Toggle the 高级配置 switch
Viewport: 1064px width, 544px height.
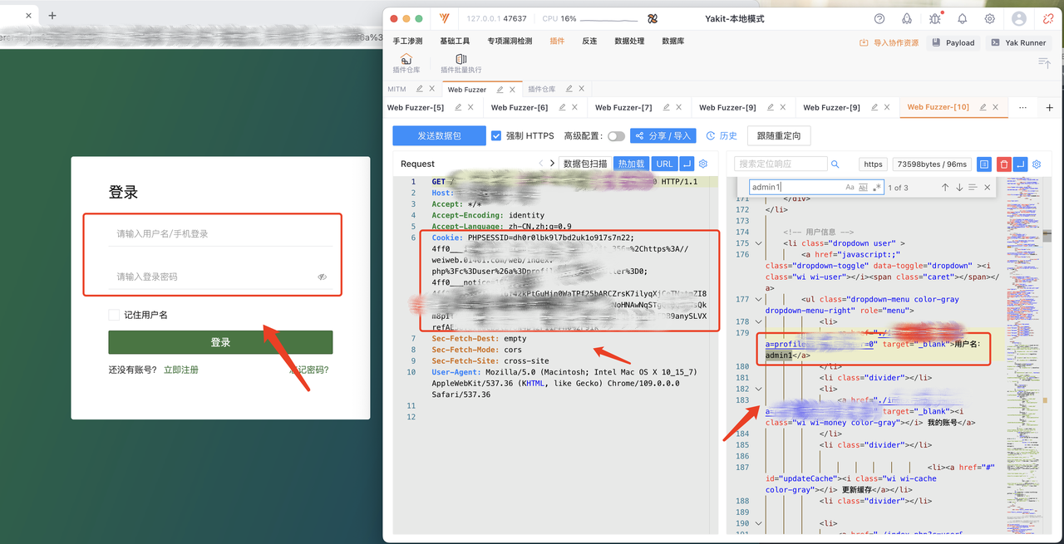616,136
